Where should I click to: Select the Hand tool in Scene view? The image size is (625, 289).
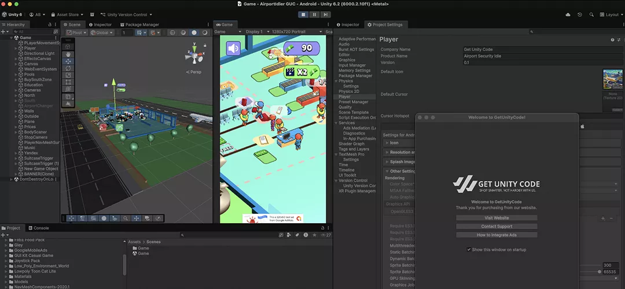[68, 53]
